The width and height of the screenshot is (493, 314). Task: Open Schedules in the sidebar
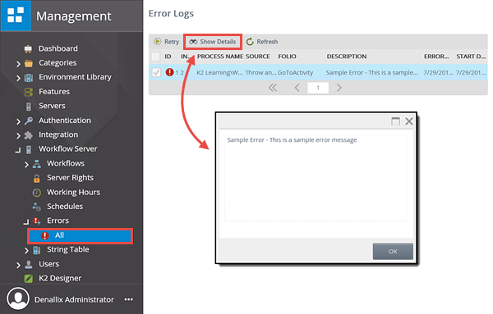coord(65,207)
